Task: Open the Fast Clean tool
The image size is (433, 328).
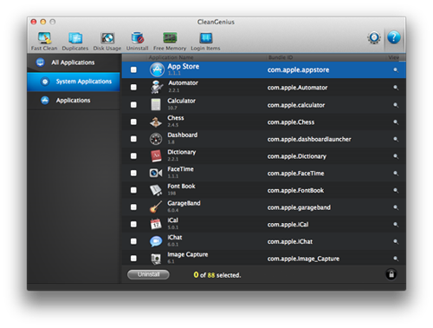Action: [x=44, y=41]
